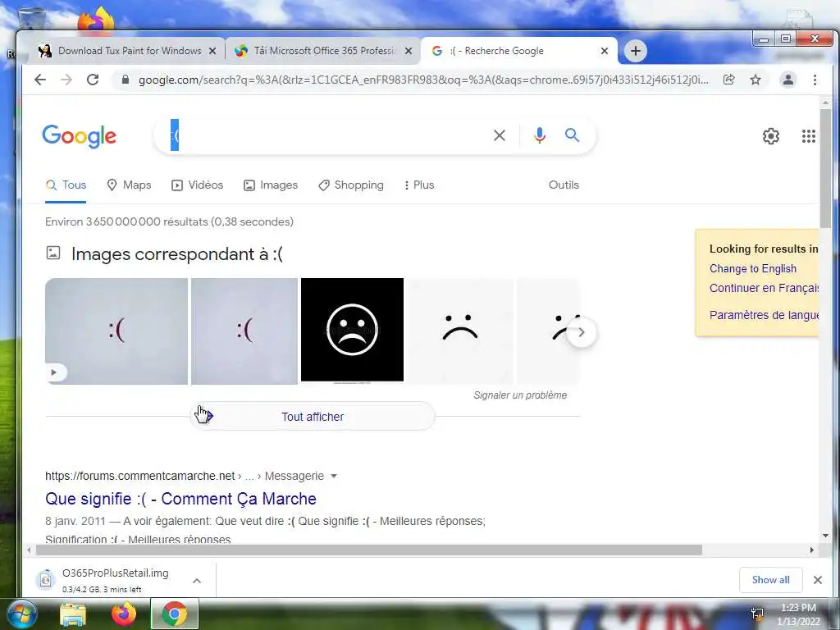Click the play badge on first image
840x630 pixels.
pos(54,372)
